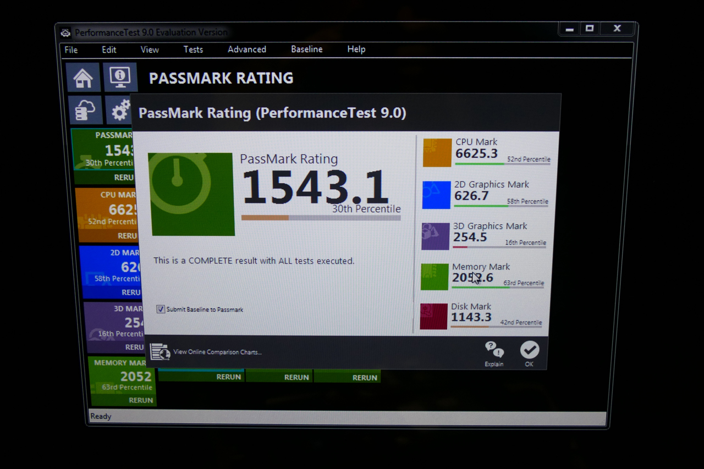Click the online comparison charts globe icon

coord(160,351)
